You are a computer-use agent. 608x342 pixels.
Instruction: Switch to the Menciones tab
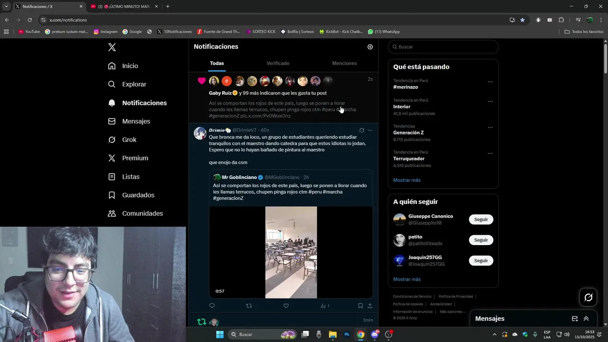click(344, 63)
